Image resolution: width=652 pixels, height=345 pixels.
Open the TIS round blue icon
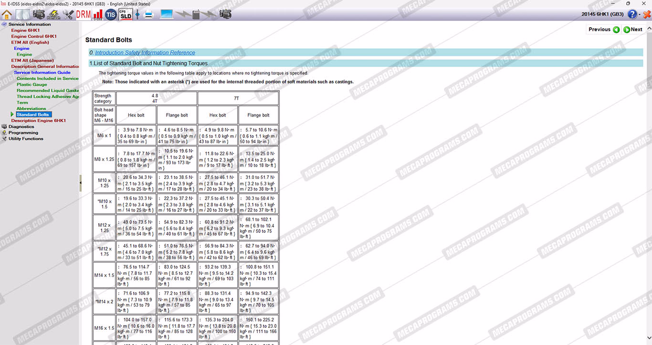pos(111,14)
